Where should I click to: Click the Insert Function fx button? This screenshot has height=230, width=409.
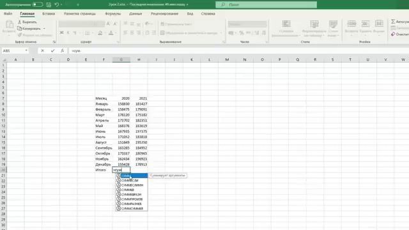(x=63, y=50)
